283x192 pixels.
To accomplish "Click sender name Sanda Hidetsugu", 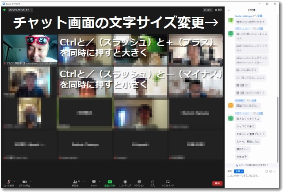I will coord(243,16).
